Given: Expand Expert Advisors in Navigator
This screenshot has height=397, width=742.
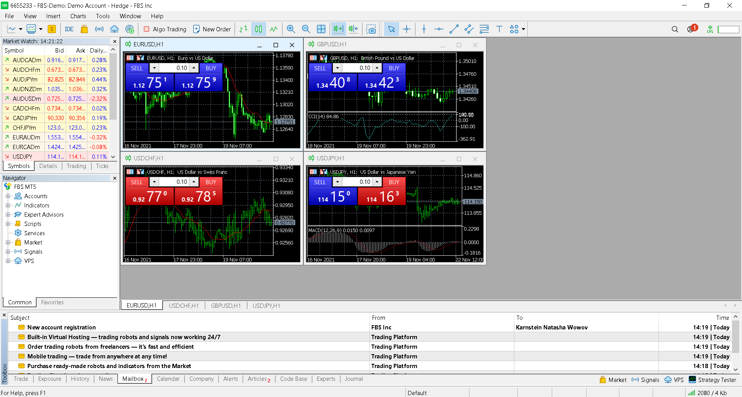Looking at the screenshot, I should point(8,215).
